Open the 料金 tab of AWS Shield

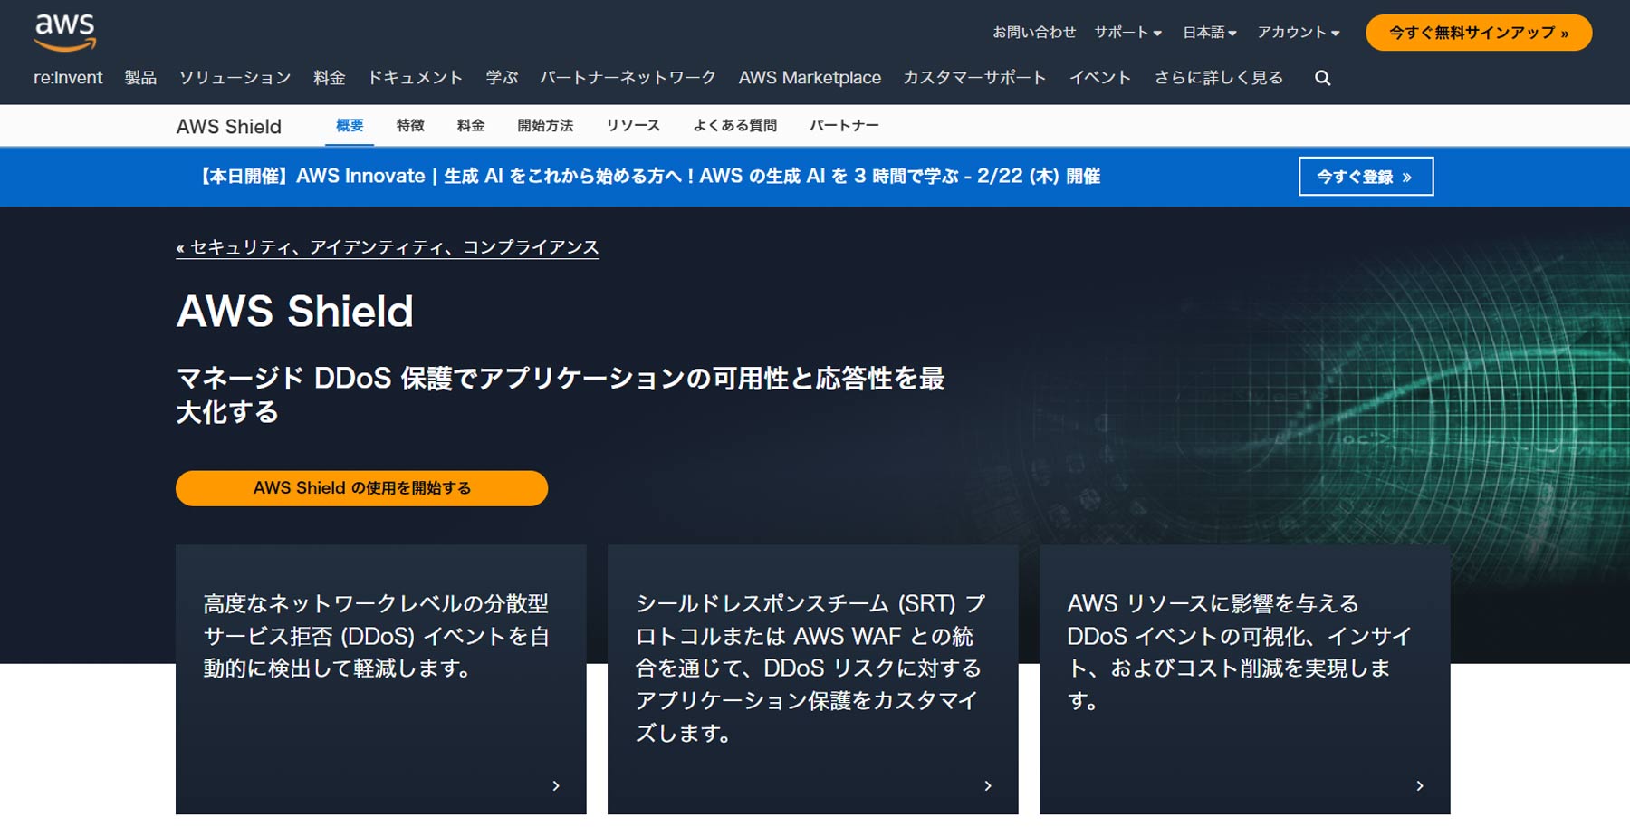click(x=470, y=125)
